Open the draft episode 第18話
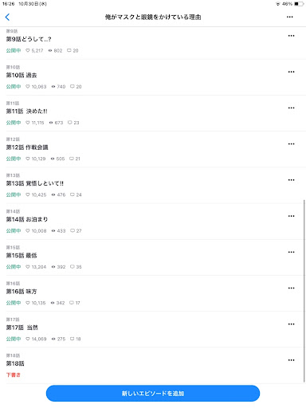Viewport: 306px width, 408px height. click(15, 363)
